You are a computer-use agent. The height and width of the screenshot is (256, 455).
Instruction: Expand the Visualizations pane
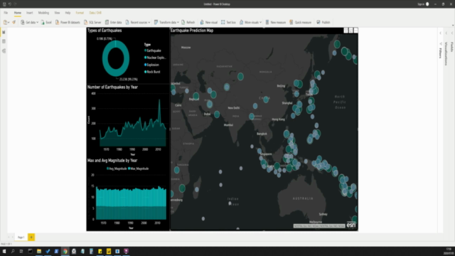pyautogui.click(x=446, y=33)
